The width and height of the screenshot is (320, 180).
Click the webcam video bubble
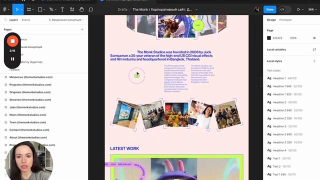click(29, 160)
